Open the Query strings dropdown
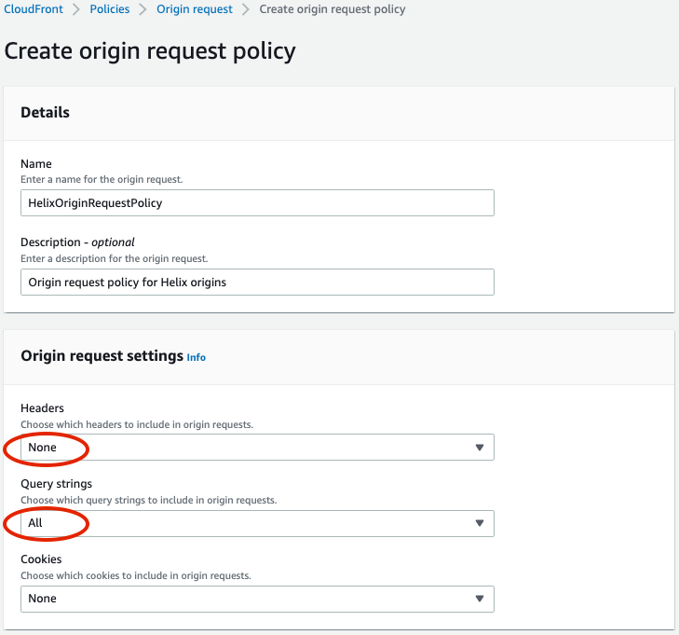This screenshot has width=679, height=635. pos(257,523)
